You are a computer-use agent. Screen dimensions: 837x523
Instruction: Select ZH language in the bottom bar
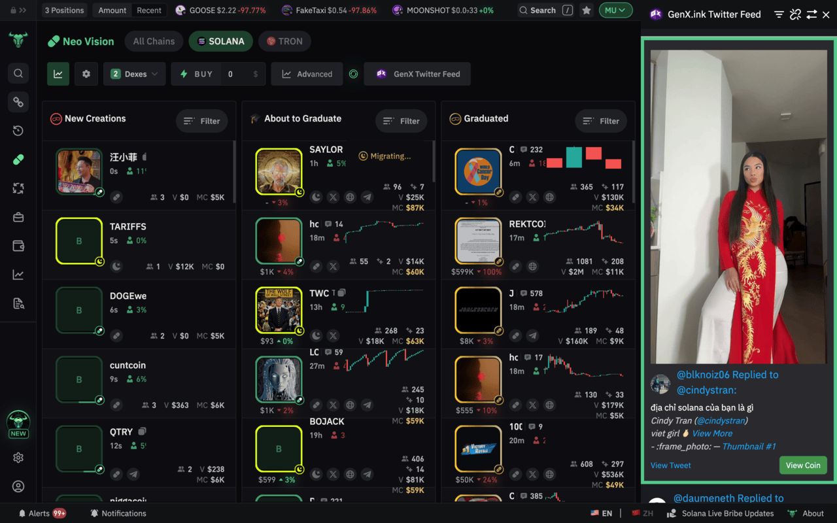(642, 513)
